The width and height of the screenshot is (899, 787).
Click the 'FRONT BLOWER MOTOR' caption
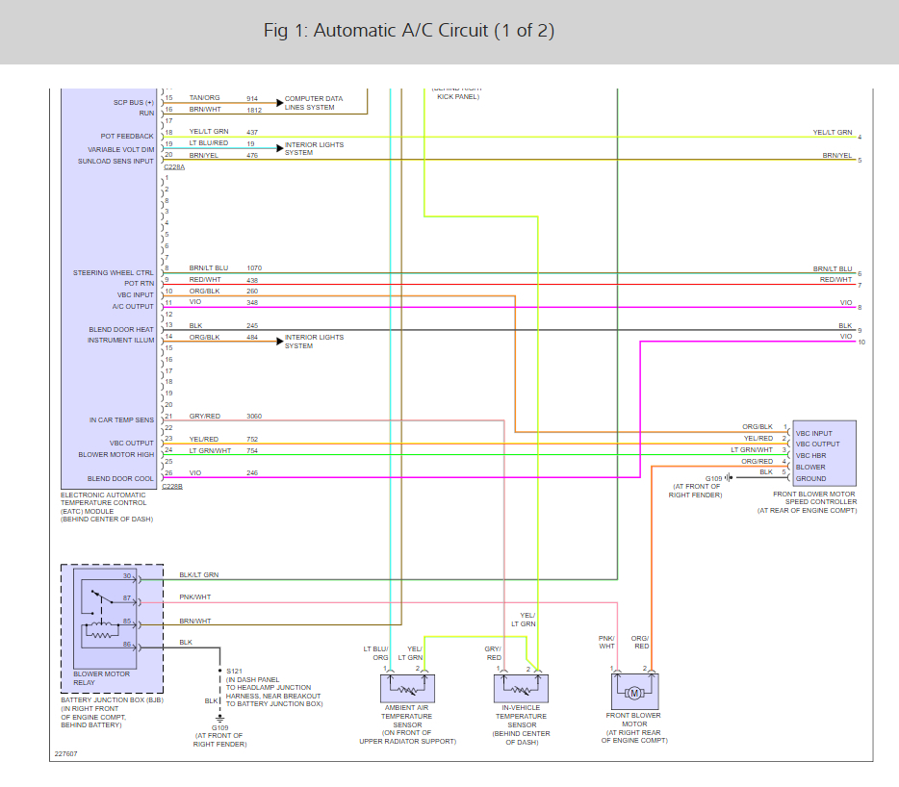pos(633,720)
